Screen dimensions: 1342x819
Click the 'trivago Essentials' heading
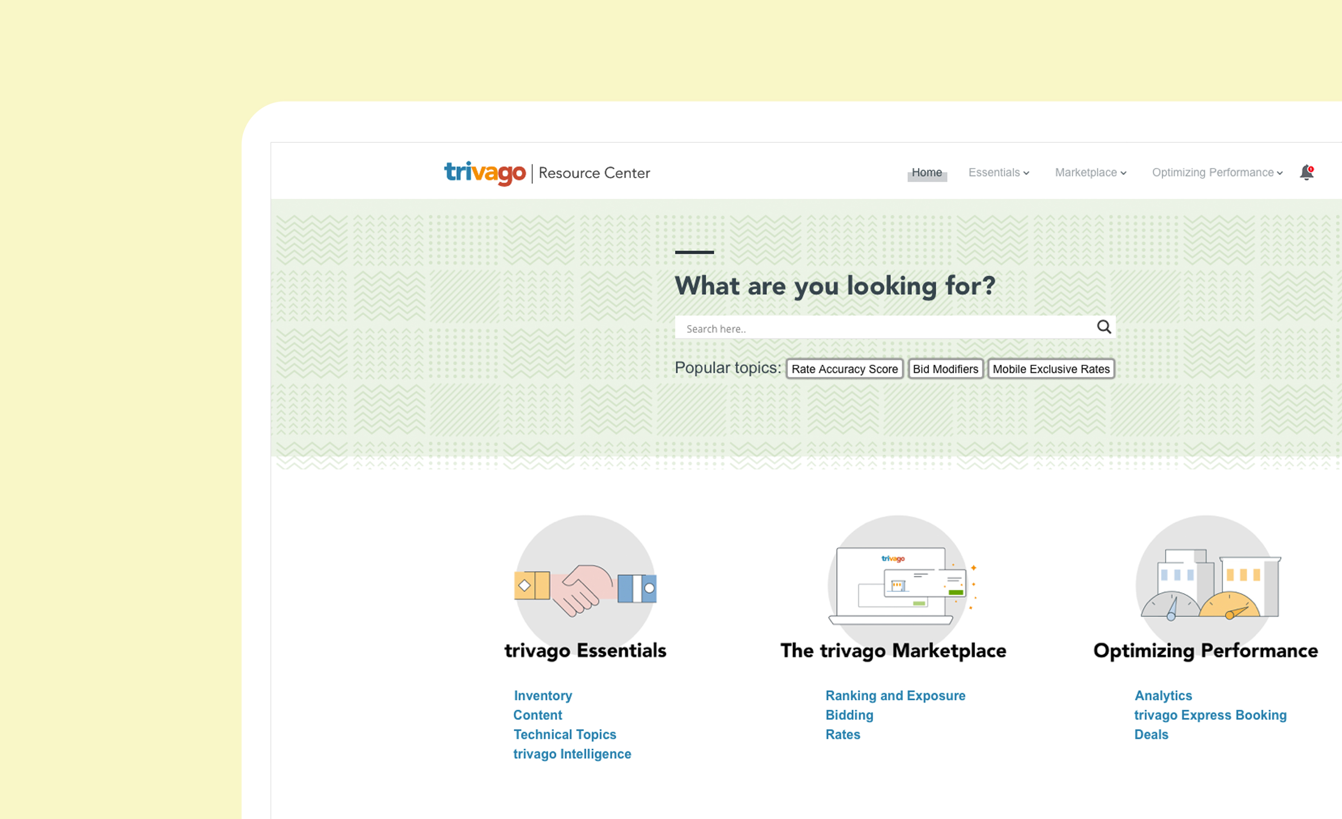coord(586,651)
